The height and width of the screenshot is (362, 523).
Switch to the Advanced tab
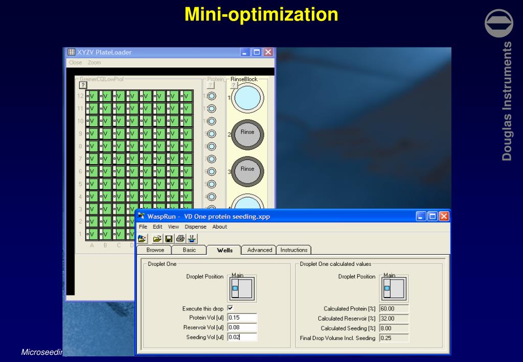260,250
